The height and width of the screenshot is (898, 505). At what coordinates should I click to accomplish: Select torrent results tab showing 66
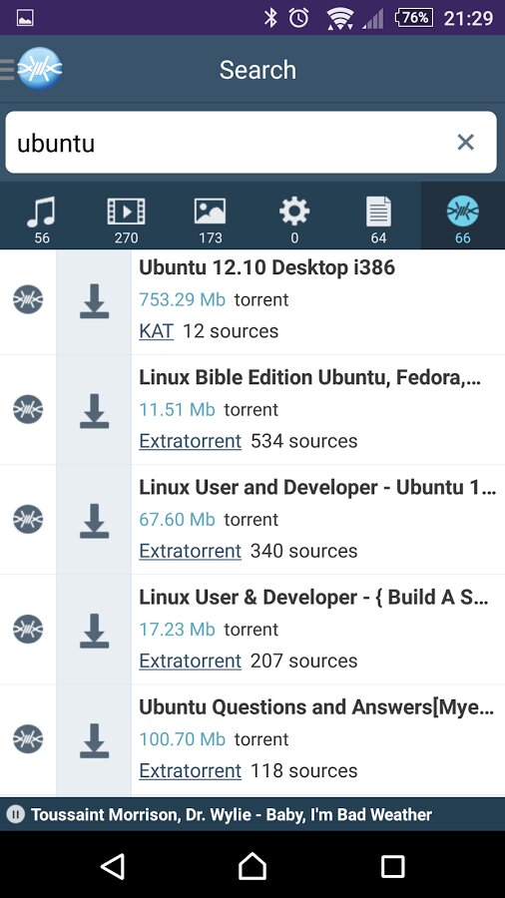click(463, 220)
